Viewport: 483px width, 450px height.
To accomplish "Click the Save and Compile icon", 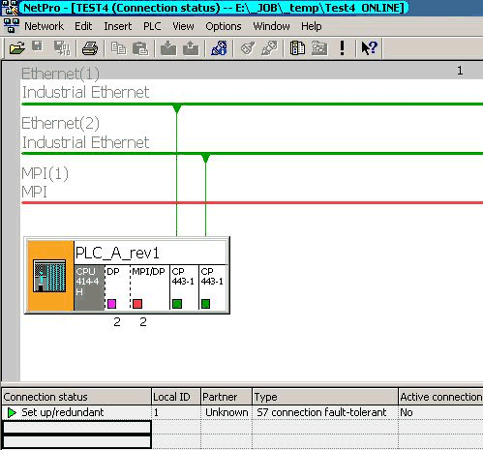I will coord(62,48).
